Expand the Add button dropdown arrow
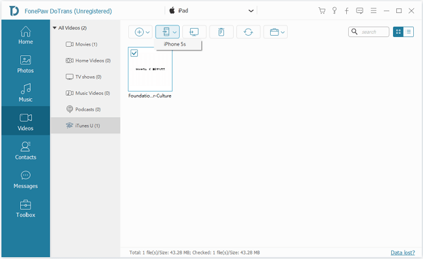Screen dimensions: 423x259 (x=148, y=33)
